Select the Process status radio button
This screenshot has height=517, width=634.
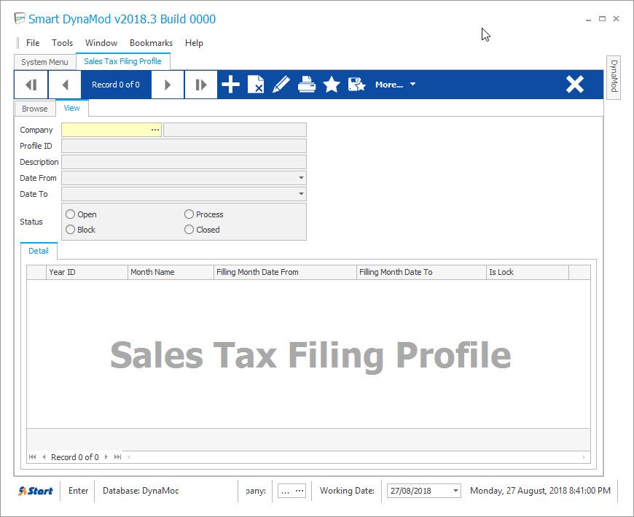click(x=189, y=214)
